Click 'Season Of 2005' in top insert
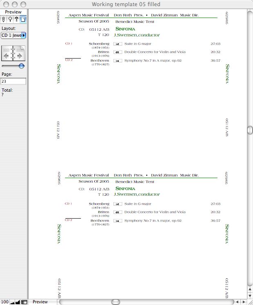The height and width of the screenshot is (305, 253). (94, 21)
